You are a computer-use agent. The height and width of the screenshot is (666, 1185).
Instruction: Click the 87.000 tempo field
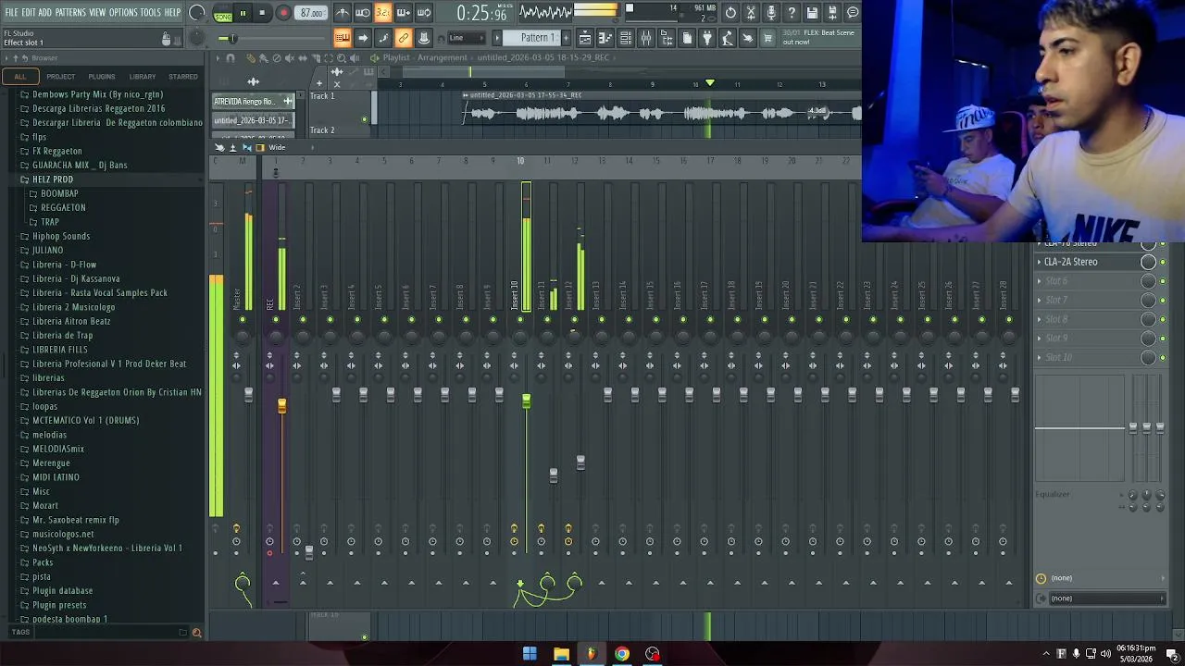312,13
